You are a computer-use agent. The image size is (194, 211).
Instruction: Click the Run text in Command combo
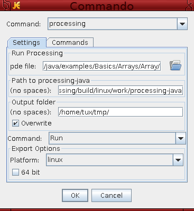pyautogui.click(x=57, y=138)
